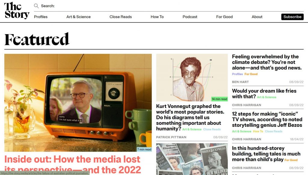Open Kurt Vonnegut graphed stories article

click(190, 117)
